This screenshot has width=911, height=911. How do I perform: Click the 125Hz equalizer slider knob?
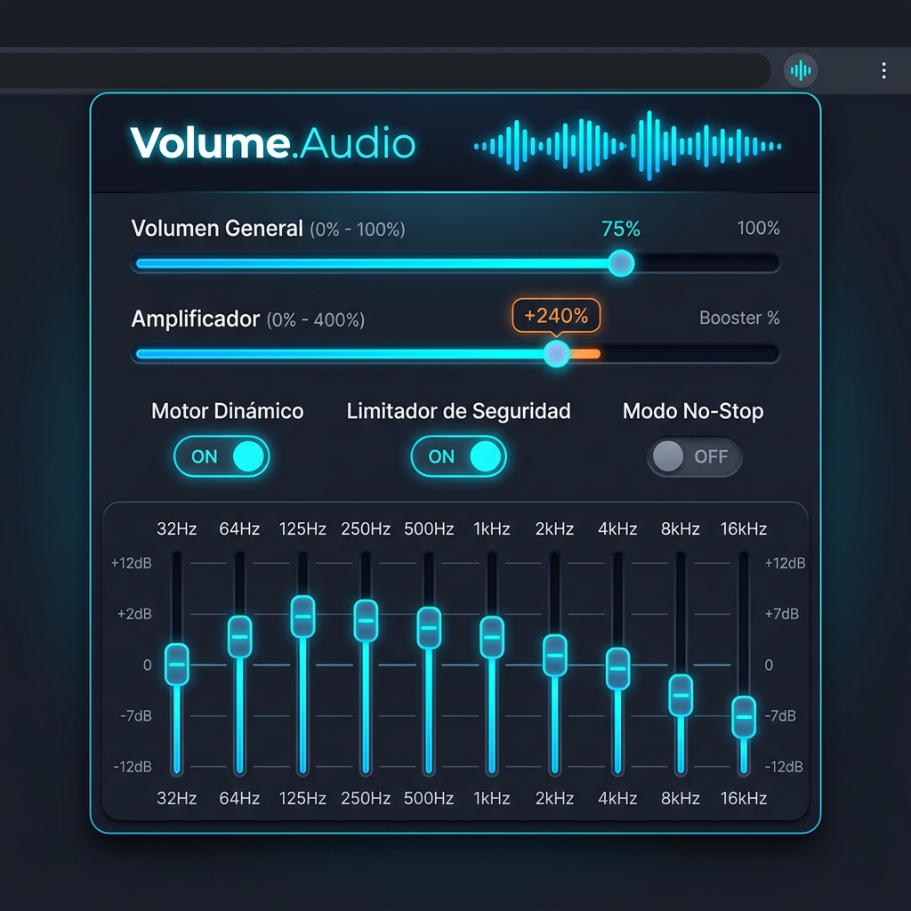(302, 617)
